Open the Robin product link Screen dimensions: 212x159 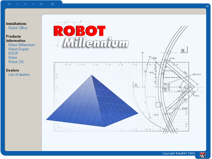click(13, 58)
